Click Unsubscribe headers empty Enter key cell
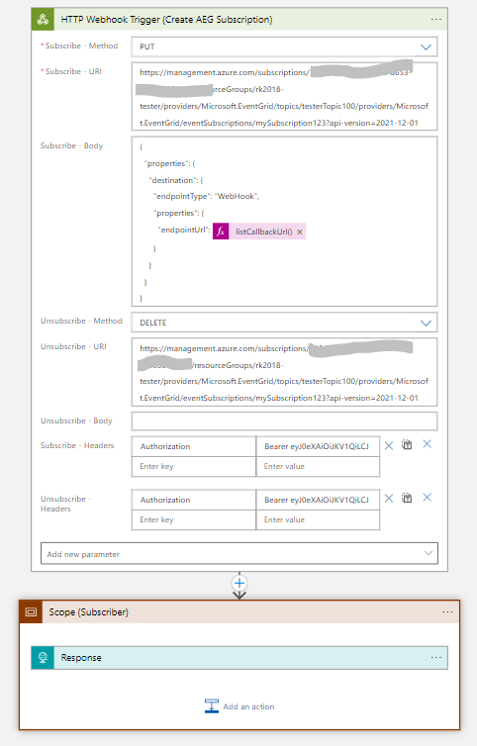 [194, 519]
